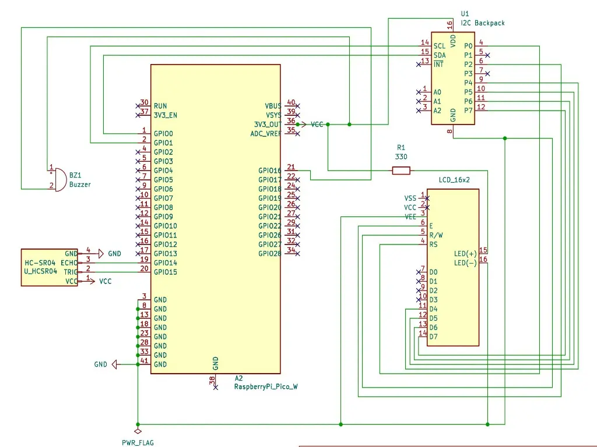Screen dimensions: 597x447
Task: Click the no-connect mark on GPIO17 pin 22
Action: tap(297, 180)
